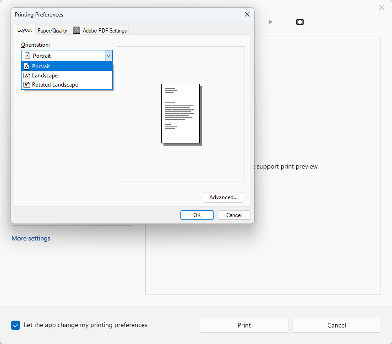The width and height of the screenshot is (392, 344).
Task: Select the Portrait page icon in the list
Action: (x=27, y=66)
